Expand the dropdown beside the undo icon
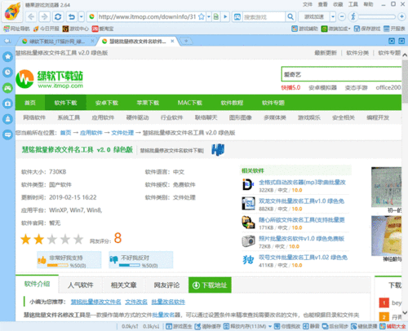408x331 pixels. click(82, 17)
